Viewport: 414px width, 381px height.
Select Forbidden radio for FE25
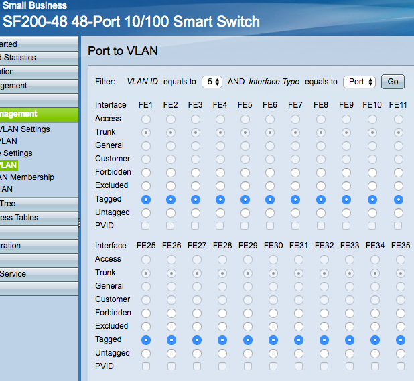click(146, 313)
